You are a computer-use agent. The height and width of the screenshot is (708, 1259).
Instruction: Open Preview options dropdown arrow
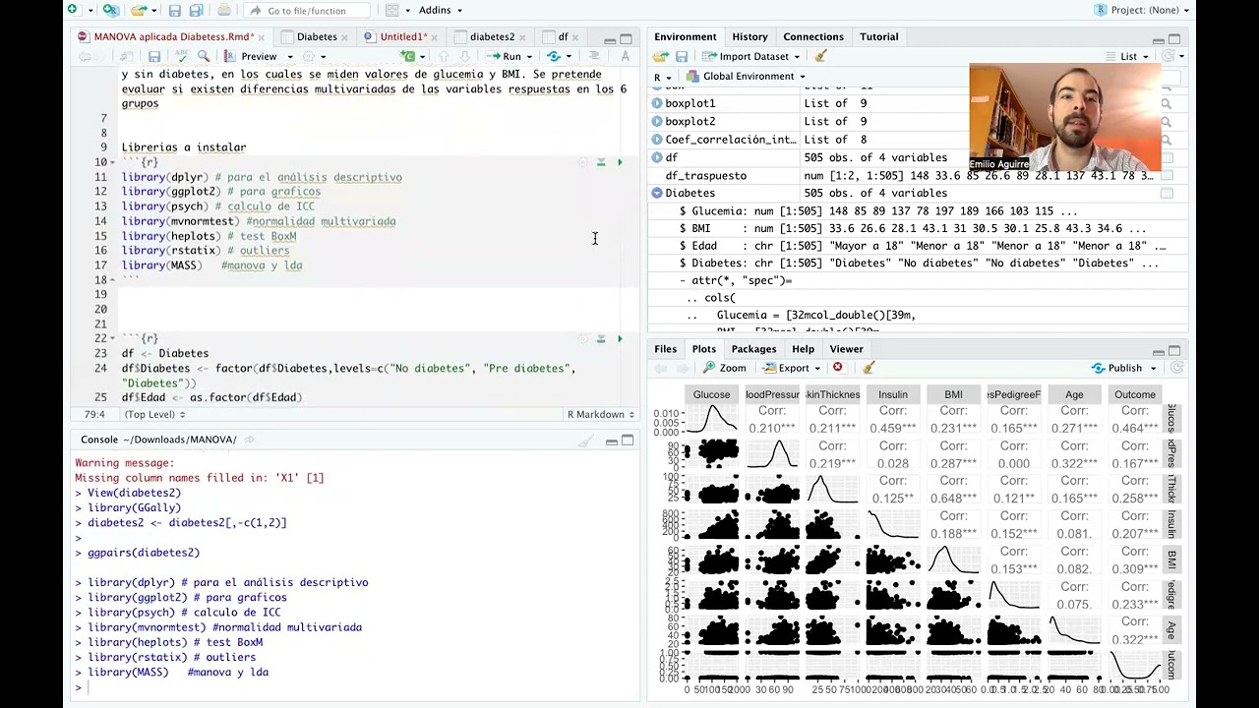click(289, 56)
